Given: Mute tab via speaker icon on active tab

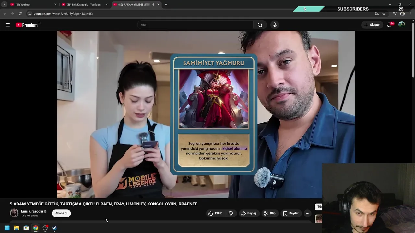Looking at the screenshot, I should (x=153, y=5).
